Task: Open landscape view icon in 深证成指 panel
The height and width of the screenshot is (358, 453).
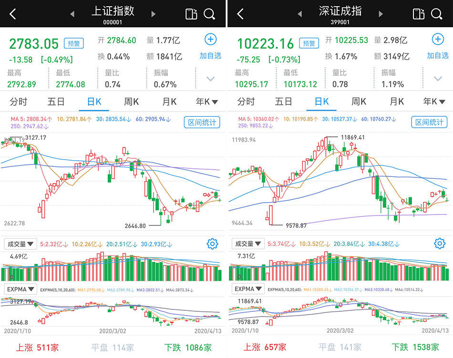Action: point(419,14)
